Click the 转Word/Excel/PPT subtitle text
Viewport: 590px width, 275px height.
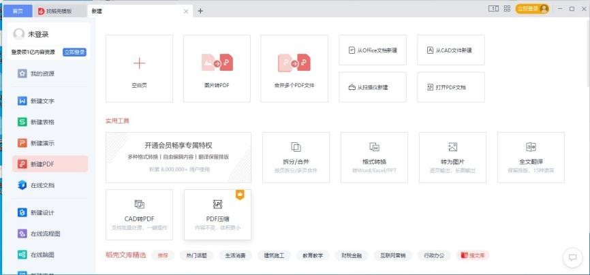click(x=375, y=170)
